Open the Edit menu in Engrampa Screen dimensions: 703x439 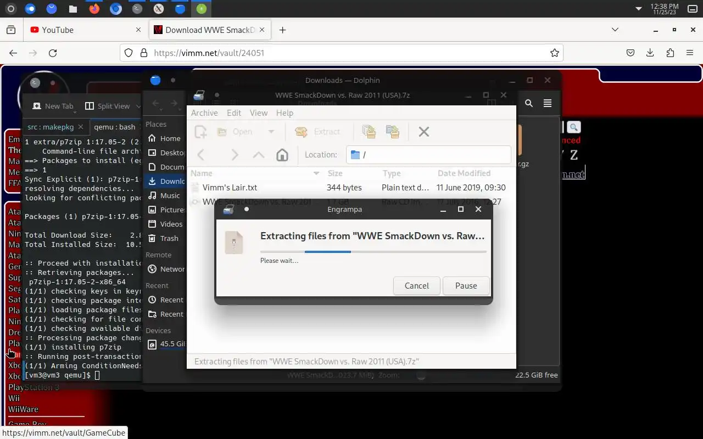234,112
